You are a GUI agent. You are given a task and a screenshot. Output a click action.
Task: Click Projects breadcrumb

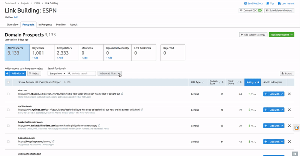tap(25, 3)
